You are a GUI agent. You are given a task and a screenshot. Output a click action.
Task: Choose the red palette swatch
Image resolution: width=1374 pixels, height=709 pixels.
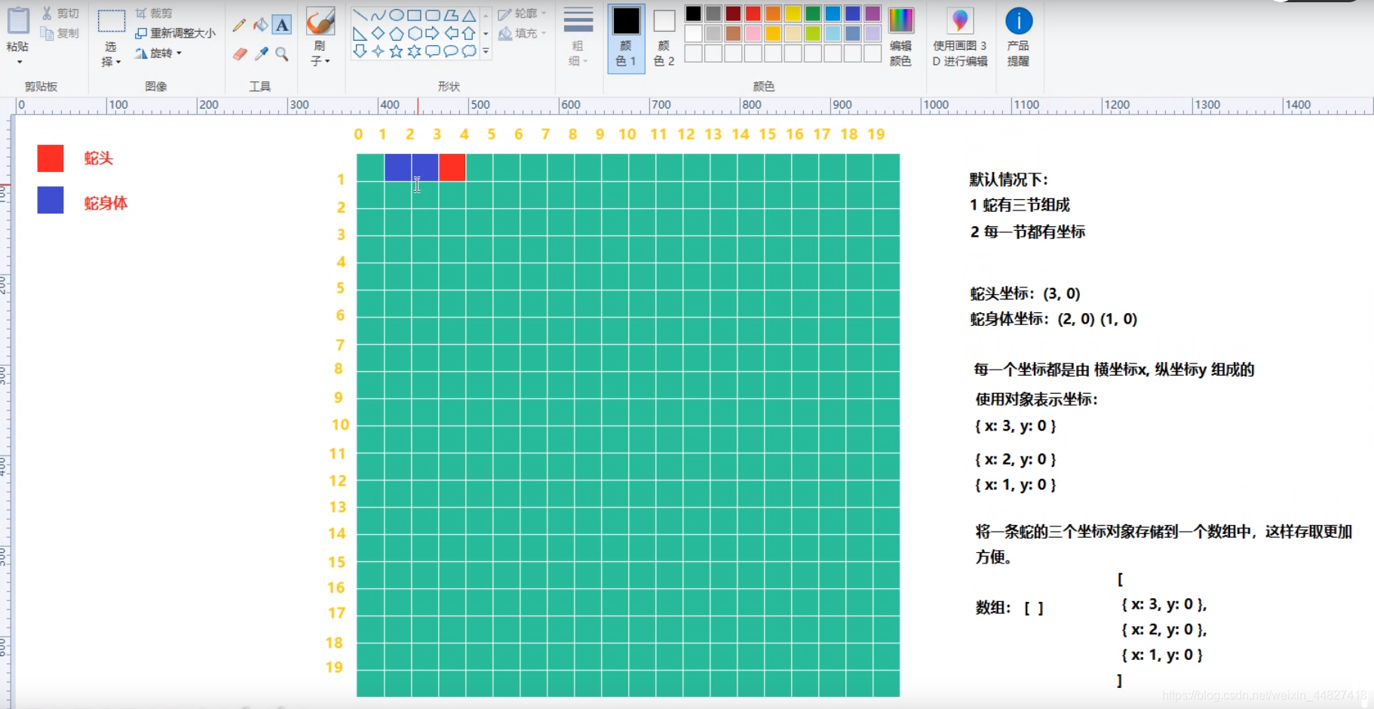(x=753, y=14)
